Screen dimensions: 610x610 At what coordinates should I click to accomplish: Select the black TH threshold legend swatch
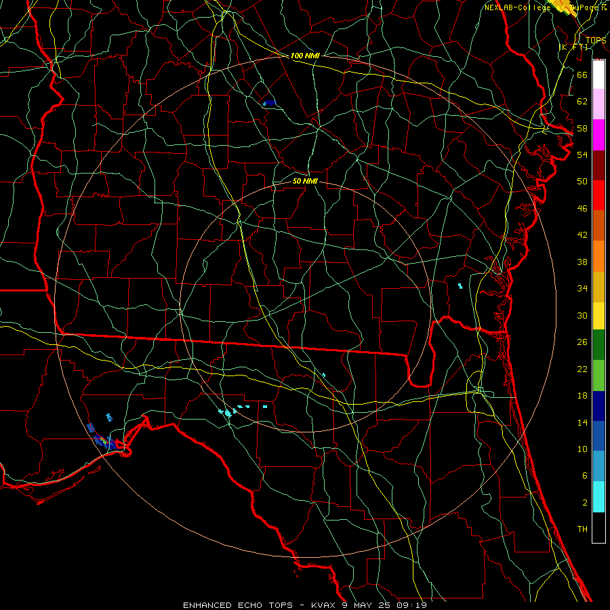[598, 527]
